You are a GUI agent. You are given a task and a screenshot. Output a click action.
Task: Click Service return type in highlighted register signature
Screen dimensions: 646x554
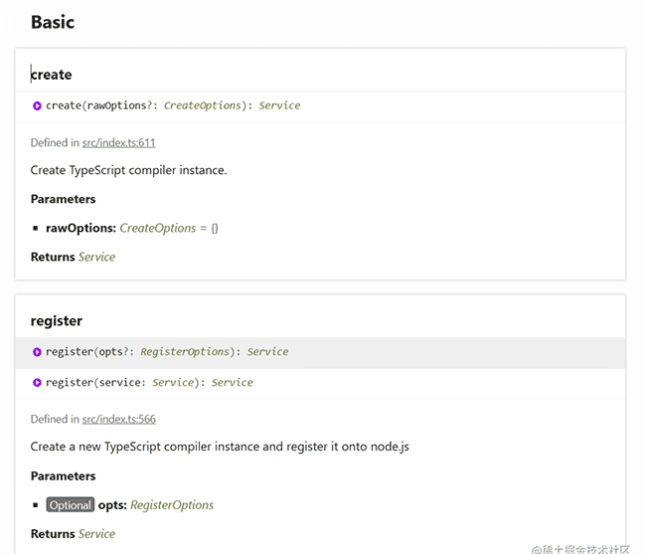pyautogui.click(x=267, y=352)
